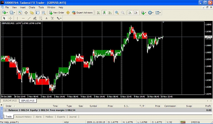Click the New Order button

[x=57, y=13]
